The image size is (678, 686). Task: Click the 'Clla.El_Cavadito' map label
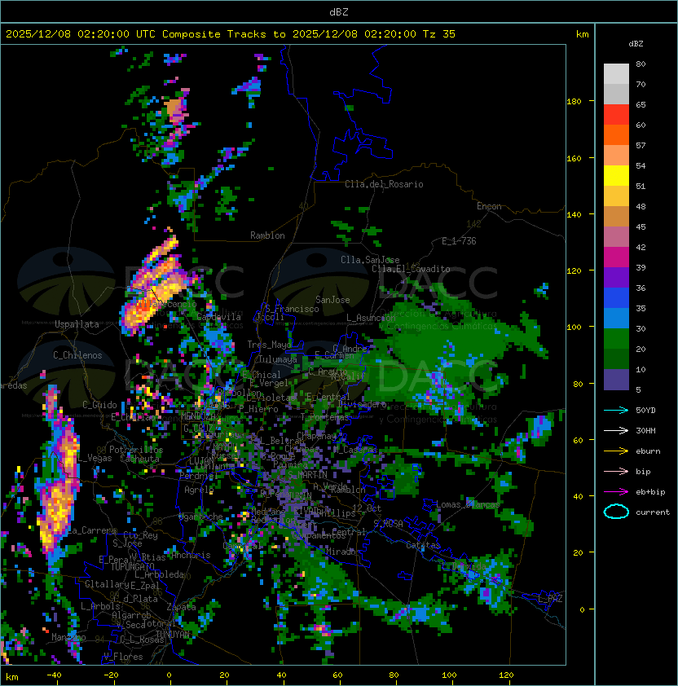(x=411, y=269)
